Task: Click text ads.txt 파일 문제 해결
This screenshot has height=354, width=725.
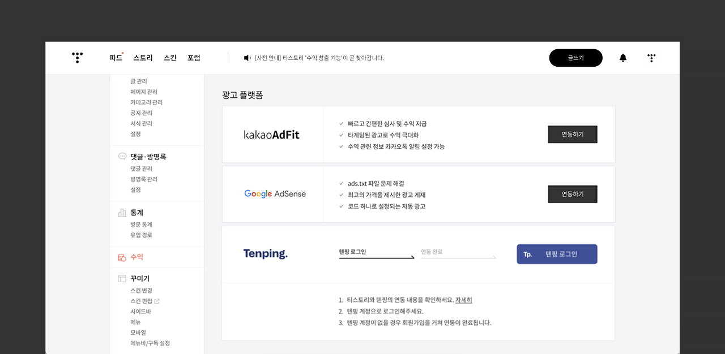Action: click(376, 184)
